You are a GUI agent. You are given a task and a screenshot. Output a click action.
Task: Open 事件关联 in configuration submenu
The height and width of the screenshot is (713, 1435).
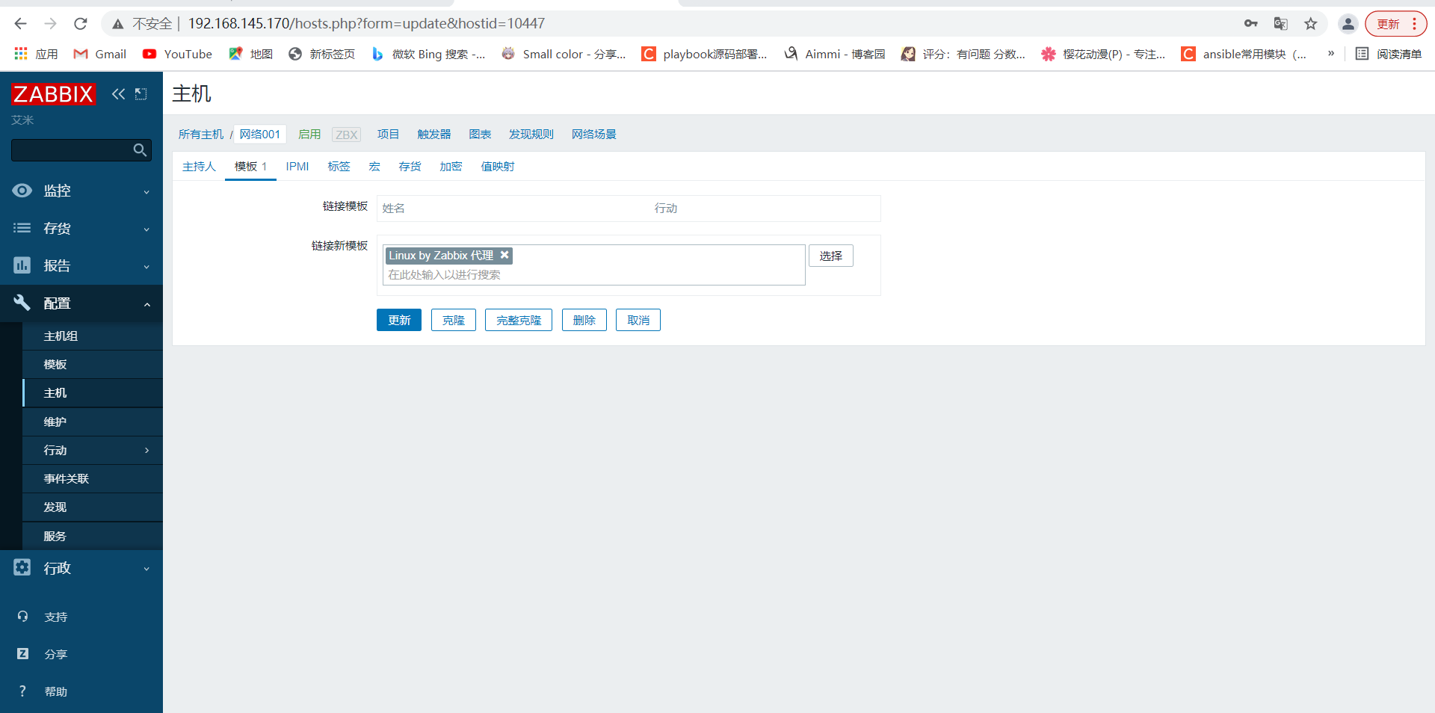pos(67,479)
